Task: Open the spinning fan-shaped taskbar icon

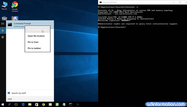Action: click(x=78, y=105)
